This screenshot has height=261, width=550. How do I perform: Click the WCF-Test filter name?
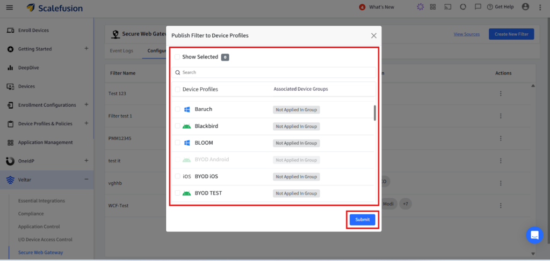click(118, 205)
